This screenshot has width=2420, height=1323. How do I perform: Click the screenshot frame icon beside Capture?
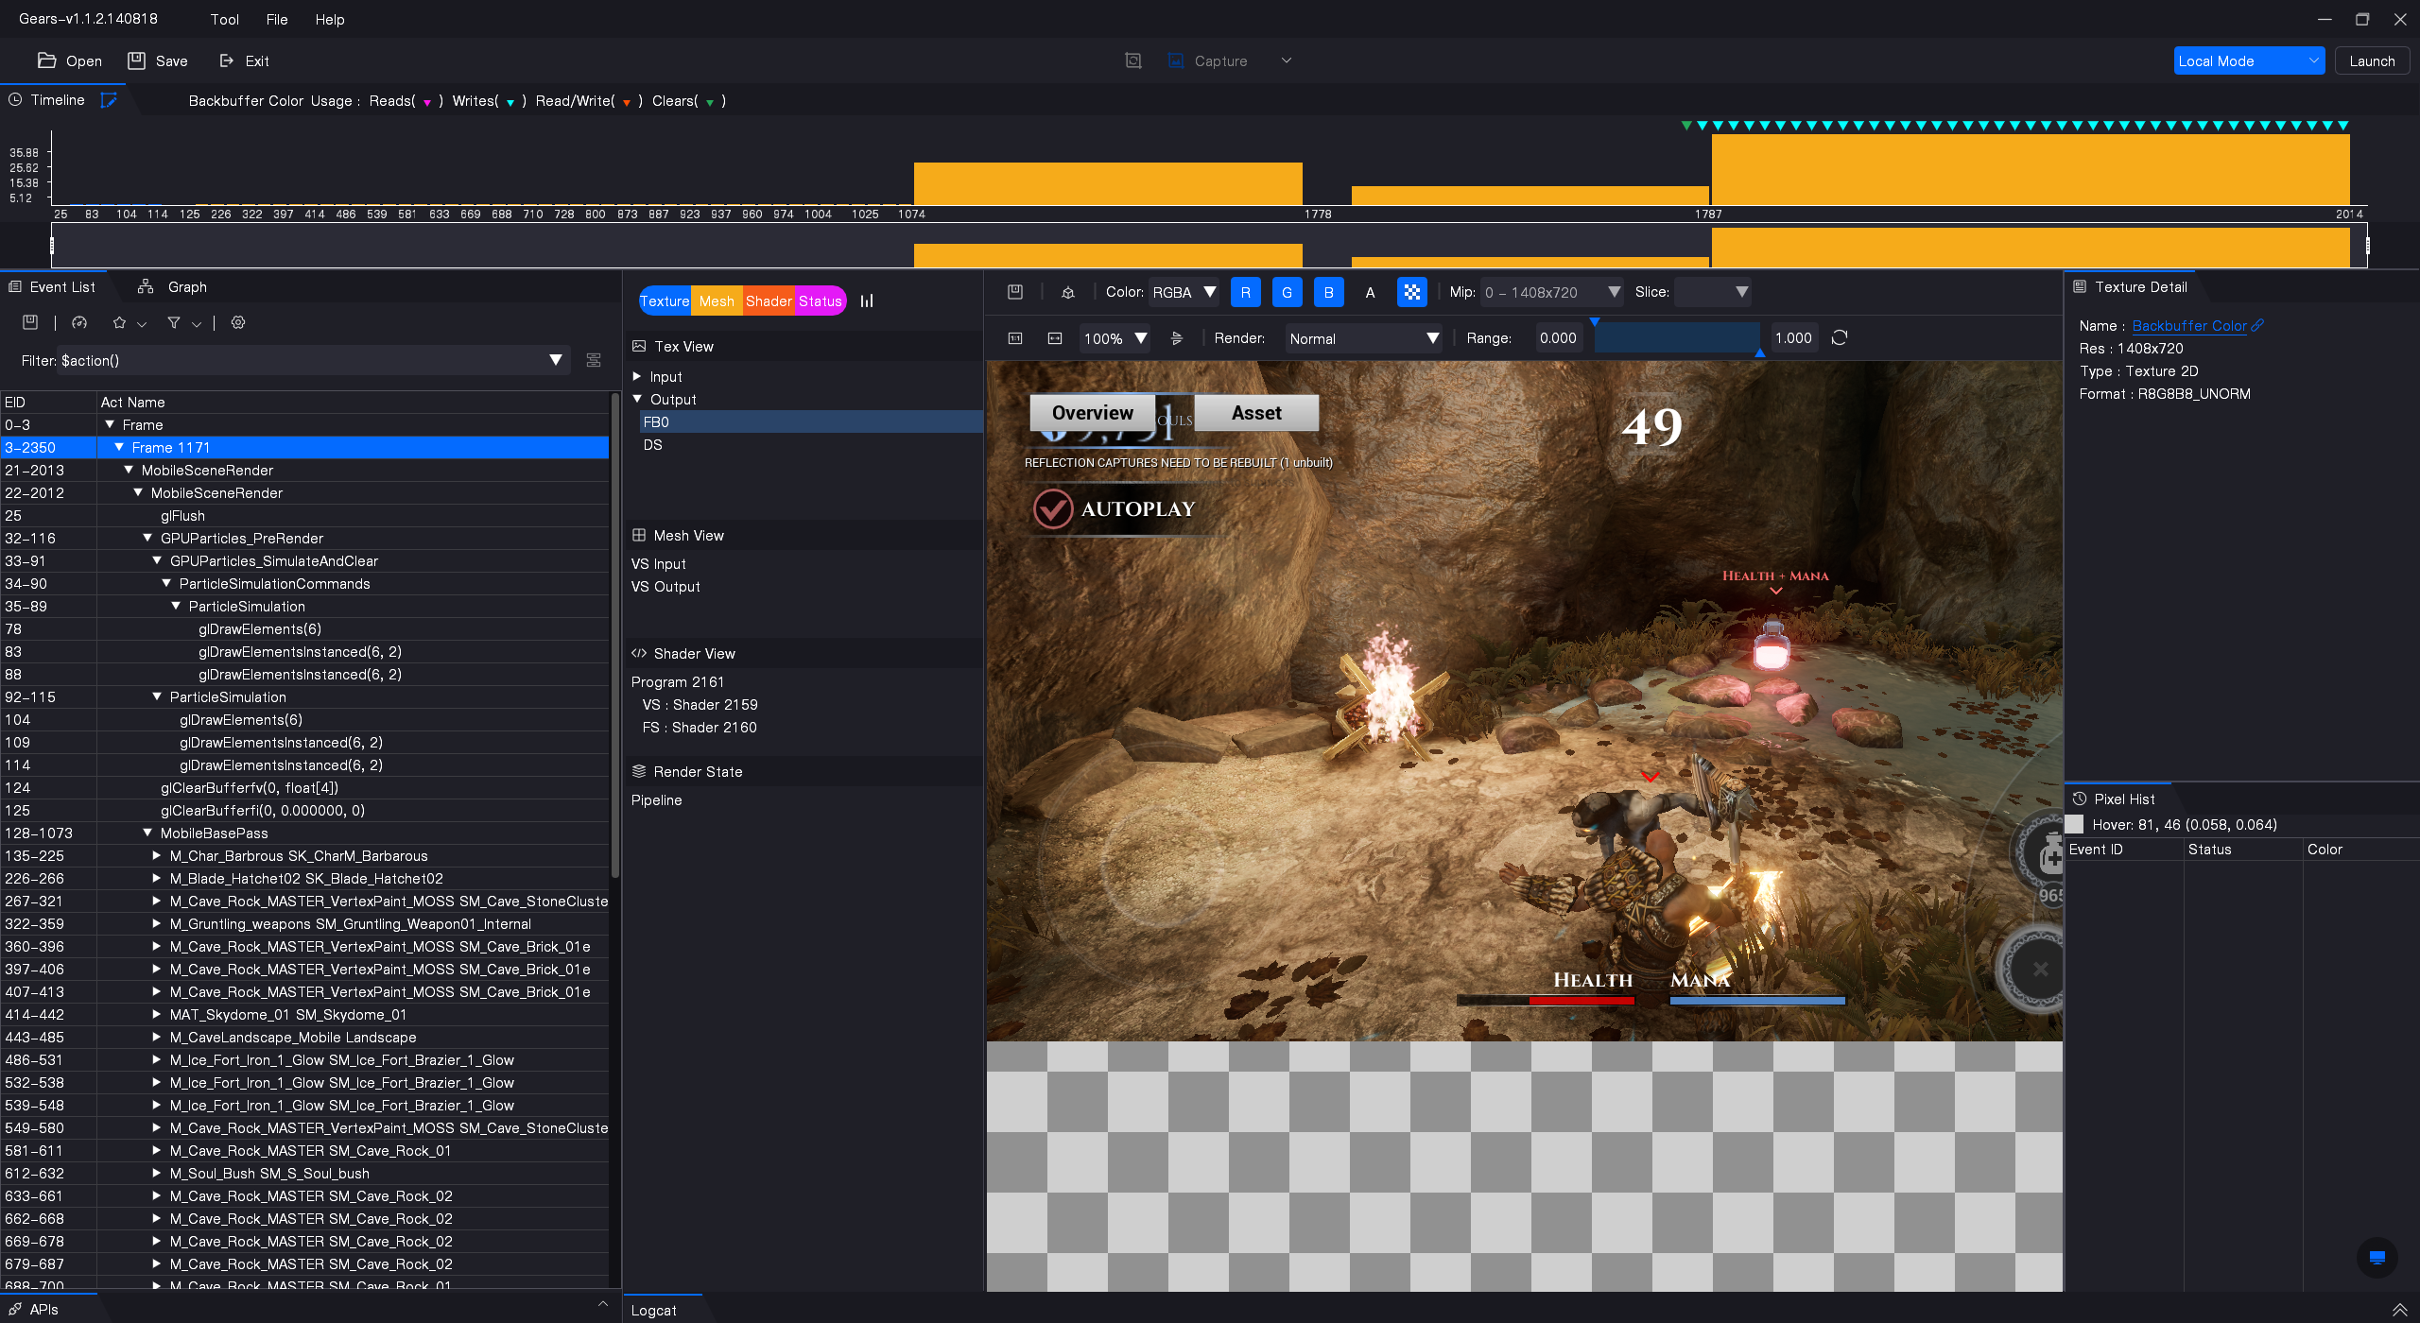pos(1133,60)
